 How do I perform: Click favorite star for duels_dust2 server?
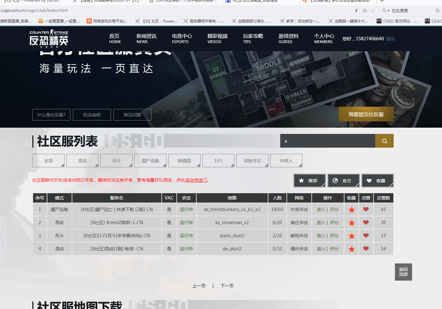coord(351,236)
